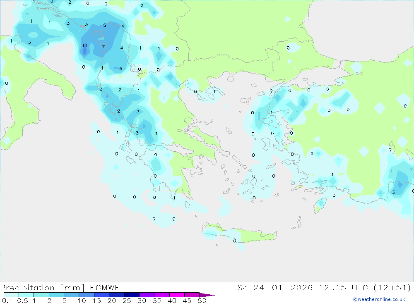
Task: Click the "(12+51)" forecast offset
Action: (392, 287)
